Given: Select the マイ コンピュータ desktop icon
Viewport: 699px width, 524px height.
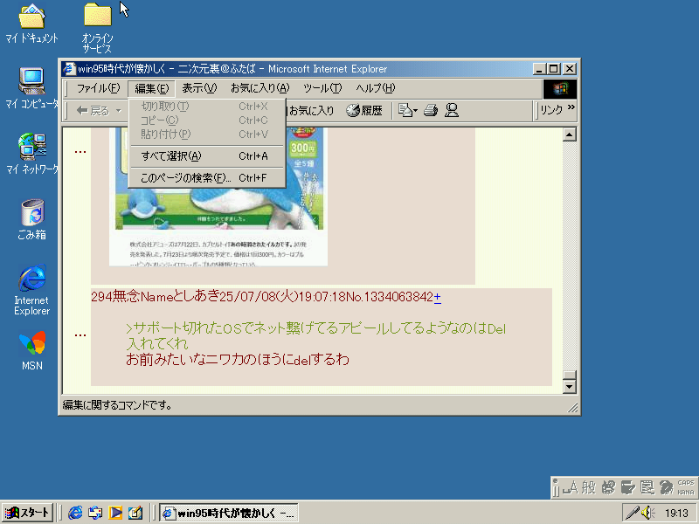Looking at the screenshot, I should pos(31,88).
